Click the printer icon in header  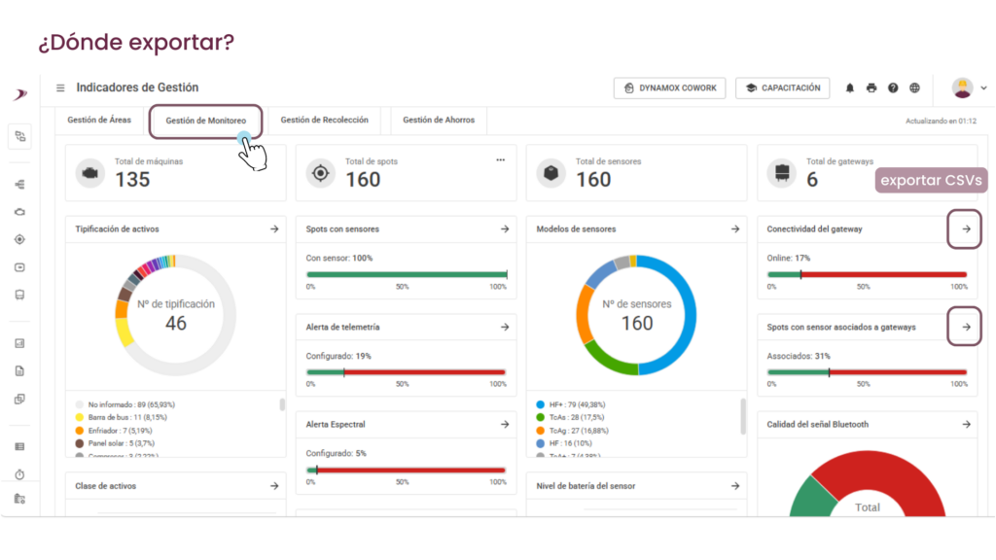click(x=871, y=88)
